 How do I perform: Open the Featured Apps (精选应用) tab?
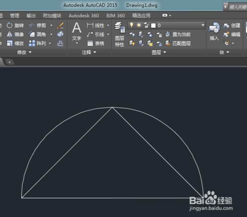click(141, 16)
